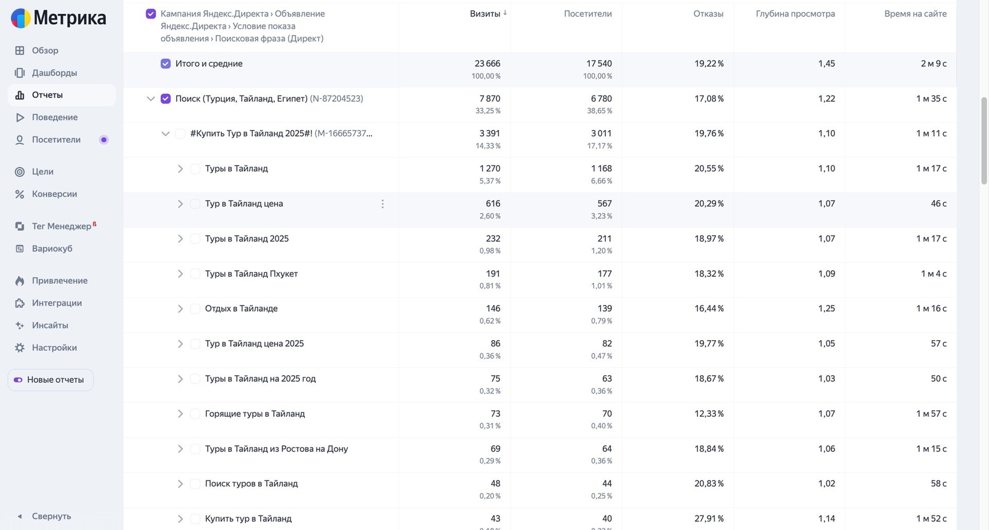Go to Посетители in sidebar
Viewport: 989px width, 530px height.
(x=56, y=140)
